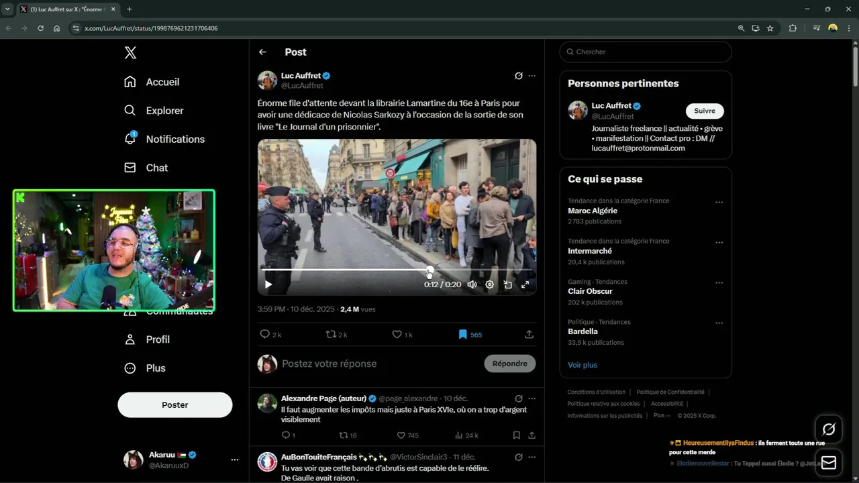Screen dimensions: 859x483
Task: Open Maroc Algérie trend options
Action: [719, 202]
